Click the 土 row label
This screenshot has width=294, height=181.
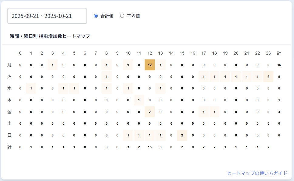coord(9,123)
